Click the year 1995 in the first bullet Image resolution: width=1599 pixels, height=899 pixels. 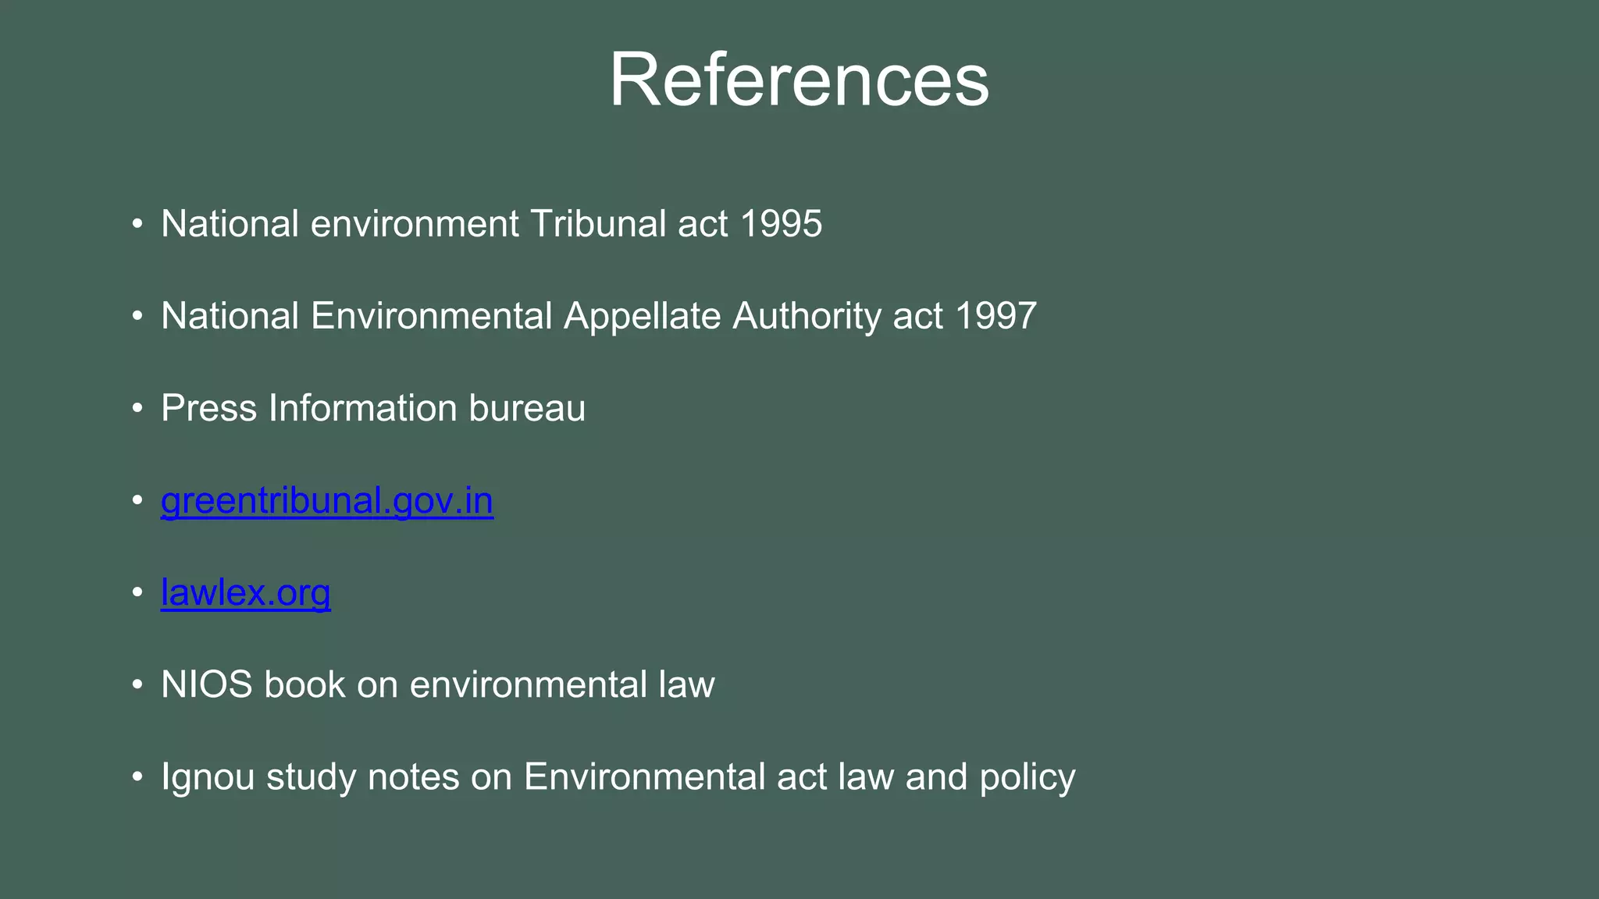(781, 224)
